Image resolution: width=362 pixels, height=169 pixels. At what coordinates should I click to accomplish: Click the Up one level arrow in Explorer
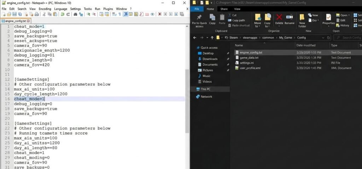point(212,38)
